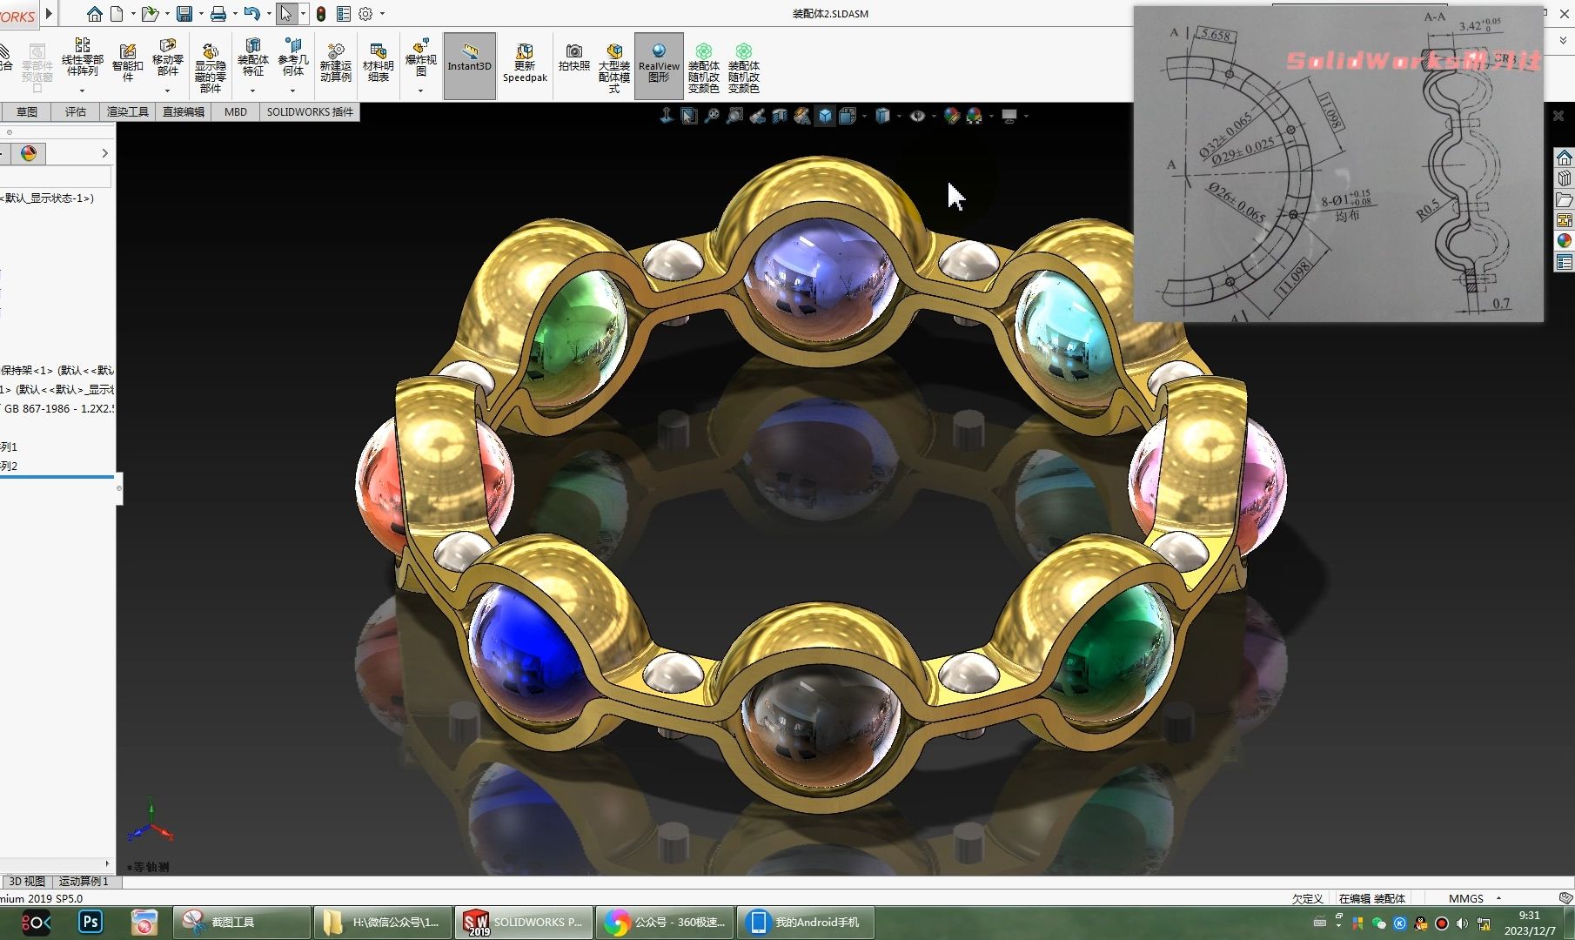The width and height of the screenshot is (1575, 940).
Task: Toggle shaded with edges display cube
Action: [x=825, y=116]
